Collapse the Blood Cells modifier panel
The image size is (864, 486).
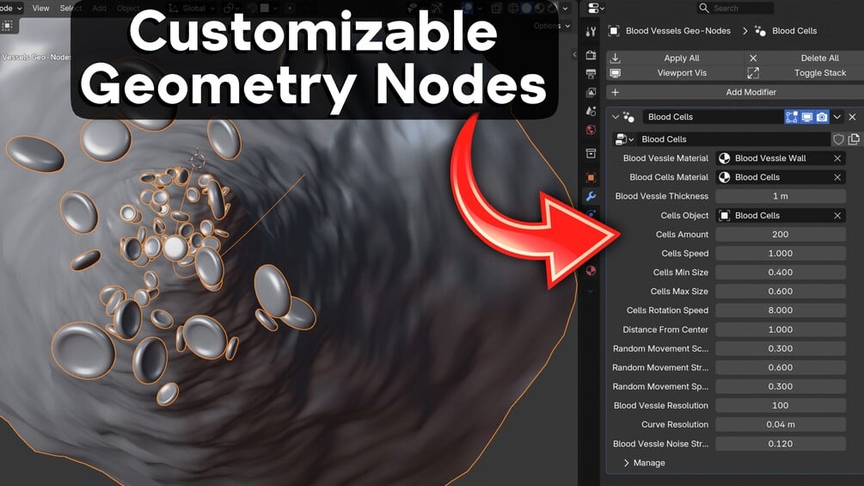[x=615, y=117]
